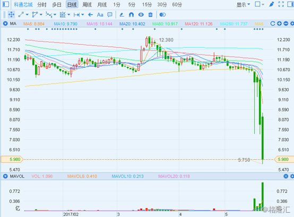Toggle the overlay switch in drawing toolbar

[162, 15]
